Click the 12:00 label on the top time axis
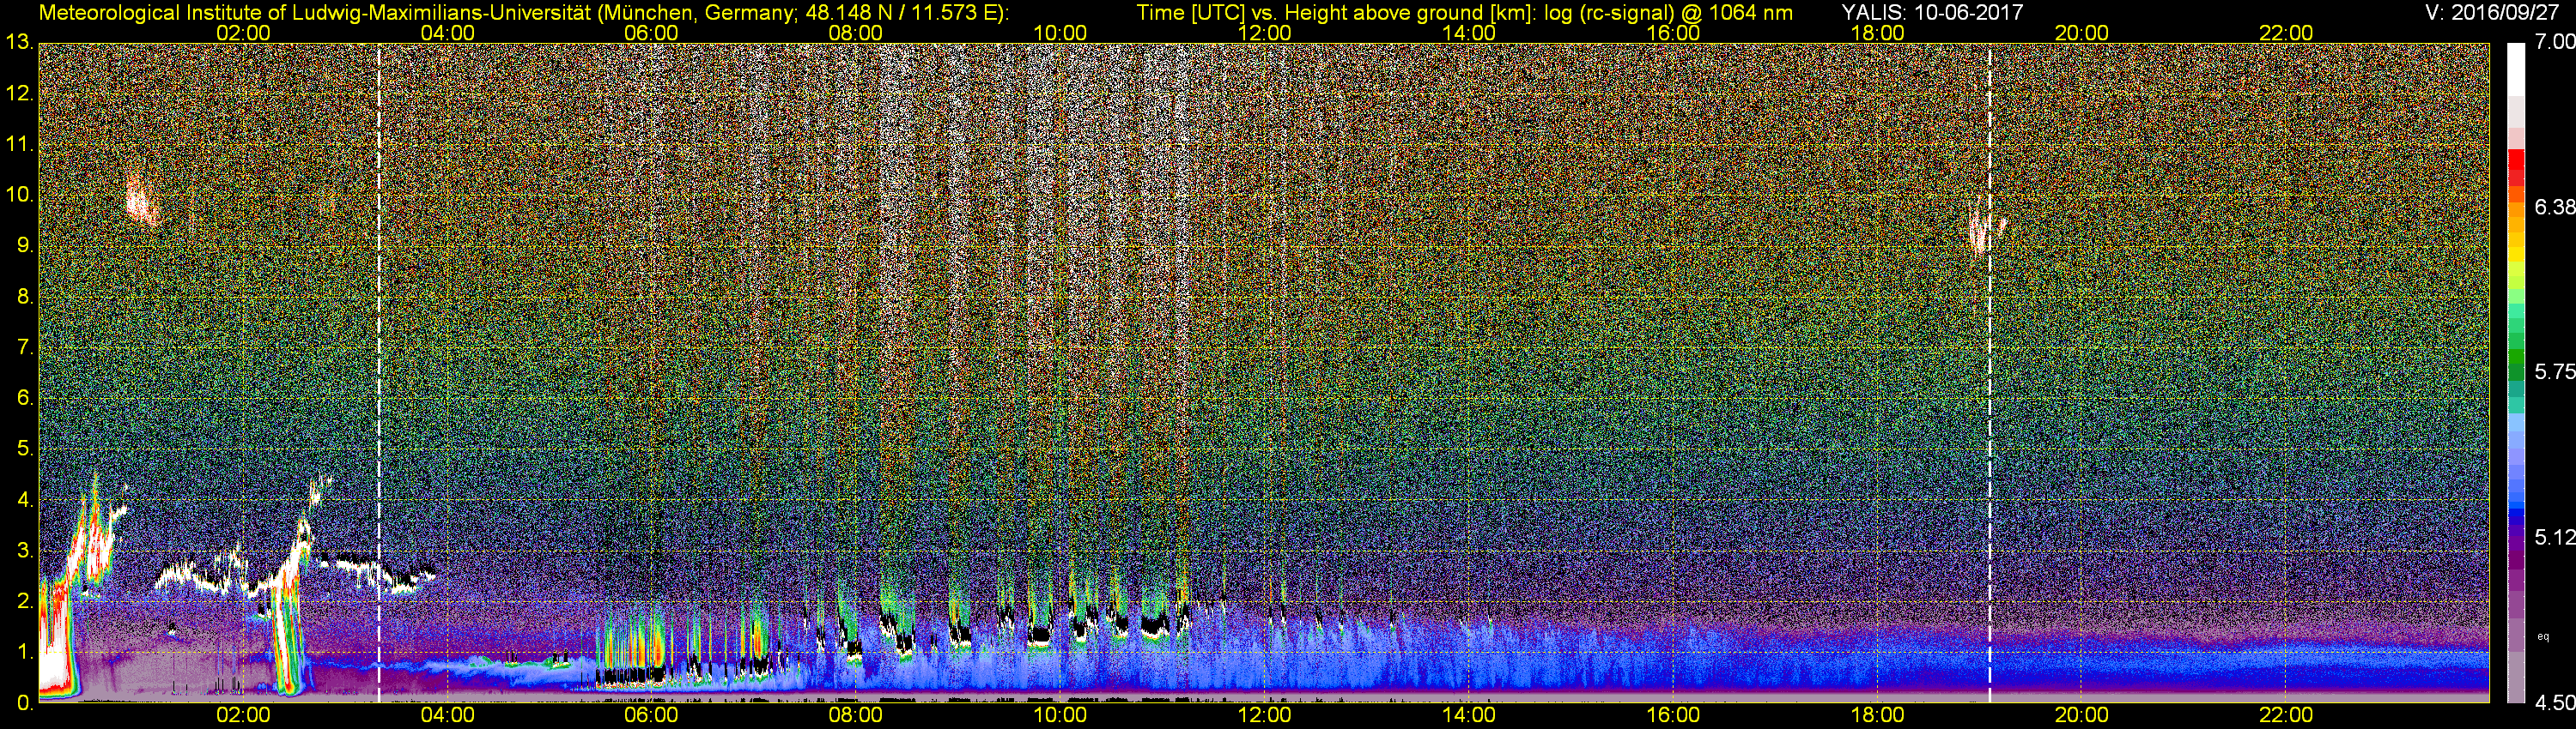The height and width of the screenshot is (729, 2576). pyautogui.click(x=1264, y=32)
